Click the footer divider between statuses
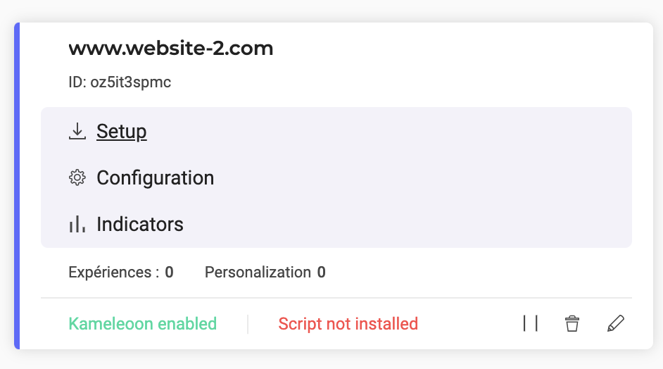Viewport: 663px width, 369px height. (x=248, y=324)
